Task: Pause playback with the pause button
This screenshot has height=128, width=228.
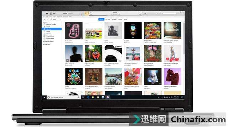Action: click(x=51, y=13)
